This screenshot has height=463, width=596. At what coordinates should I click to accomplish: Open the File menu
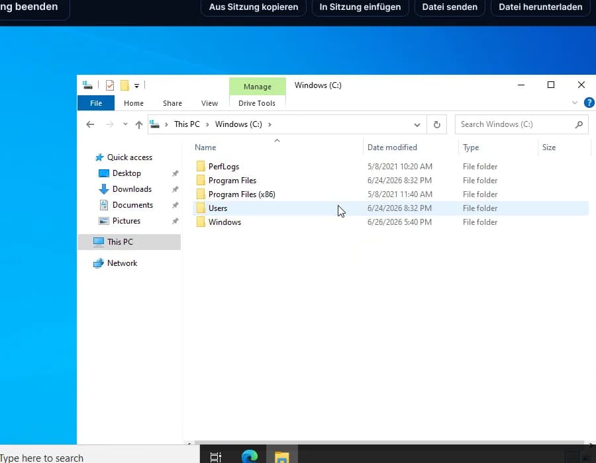[x=96, y=103]
